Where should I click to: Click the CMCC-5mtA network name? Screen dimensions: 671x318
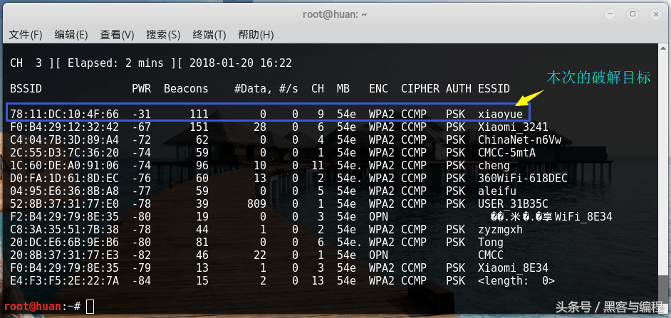[506, 152]
